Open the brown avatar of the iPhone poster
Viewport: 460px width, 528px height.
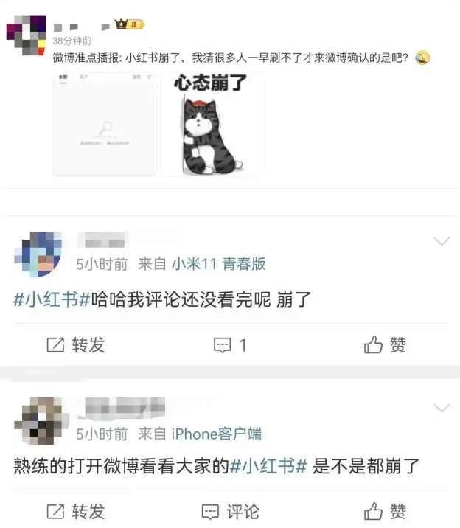click(42, 421)
